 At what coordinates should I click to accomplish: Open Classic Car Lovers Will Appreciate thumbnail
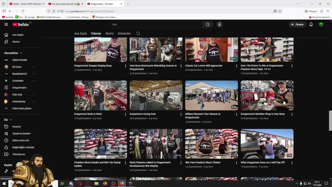tap(211, 50)
